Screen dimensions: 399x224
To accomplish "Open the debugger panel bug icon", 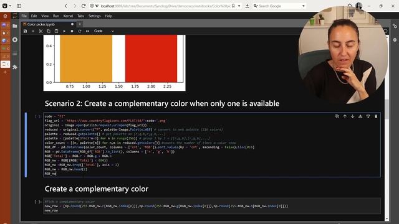I will [x=395, y=40].
